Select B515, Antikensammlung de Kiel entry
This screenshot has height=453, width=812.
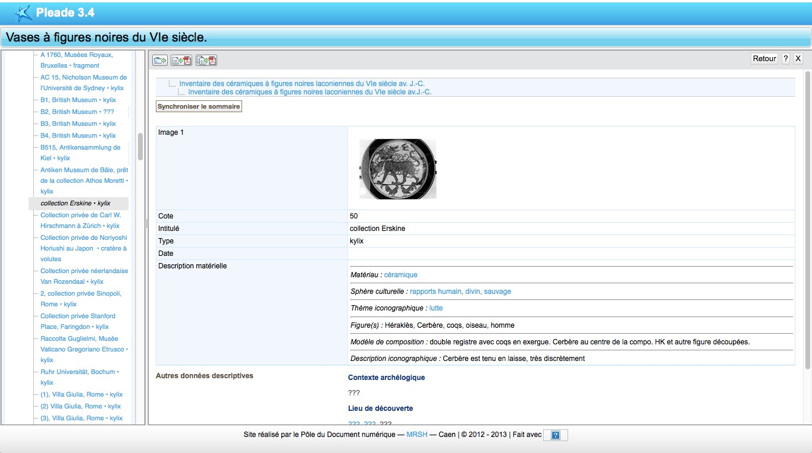click(x=80, y=153)
